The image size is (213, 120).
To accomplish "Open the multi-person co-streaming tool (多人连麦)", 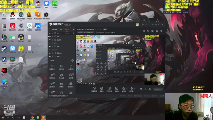I will coord(62,76).
